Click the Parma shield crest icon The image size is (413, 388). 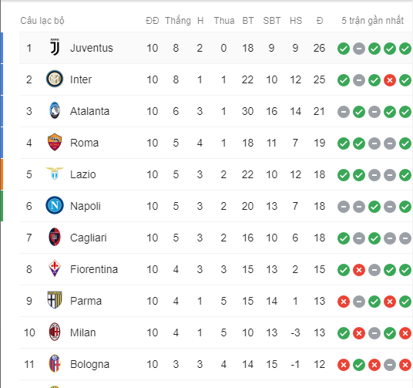(55, 300)
